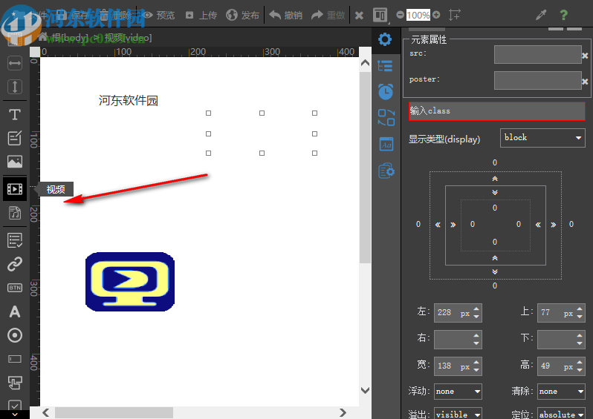Open the 清除 clear none dropdown

561,392
